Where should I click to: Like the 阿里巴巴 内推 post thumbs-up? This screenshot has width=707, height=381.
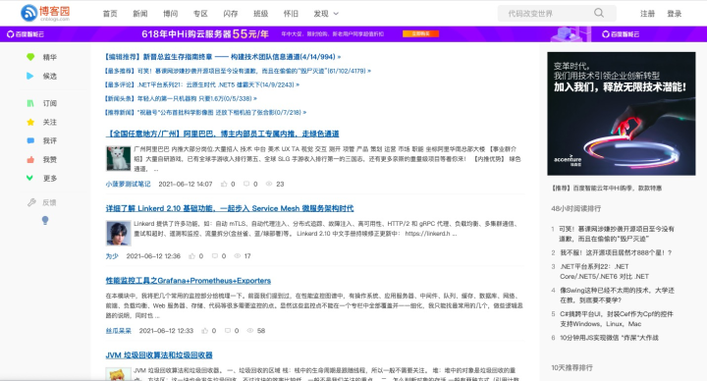pos(224,184)
